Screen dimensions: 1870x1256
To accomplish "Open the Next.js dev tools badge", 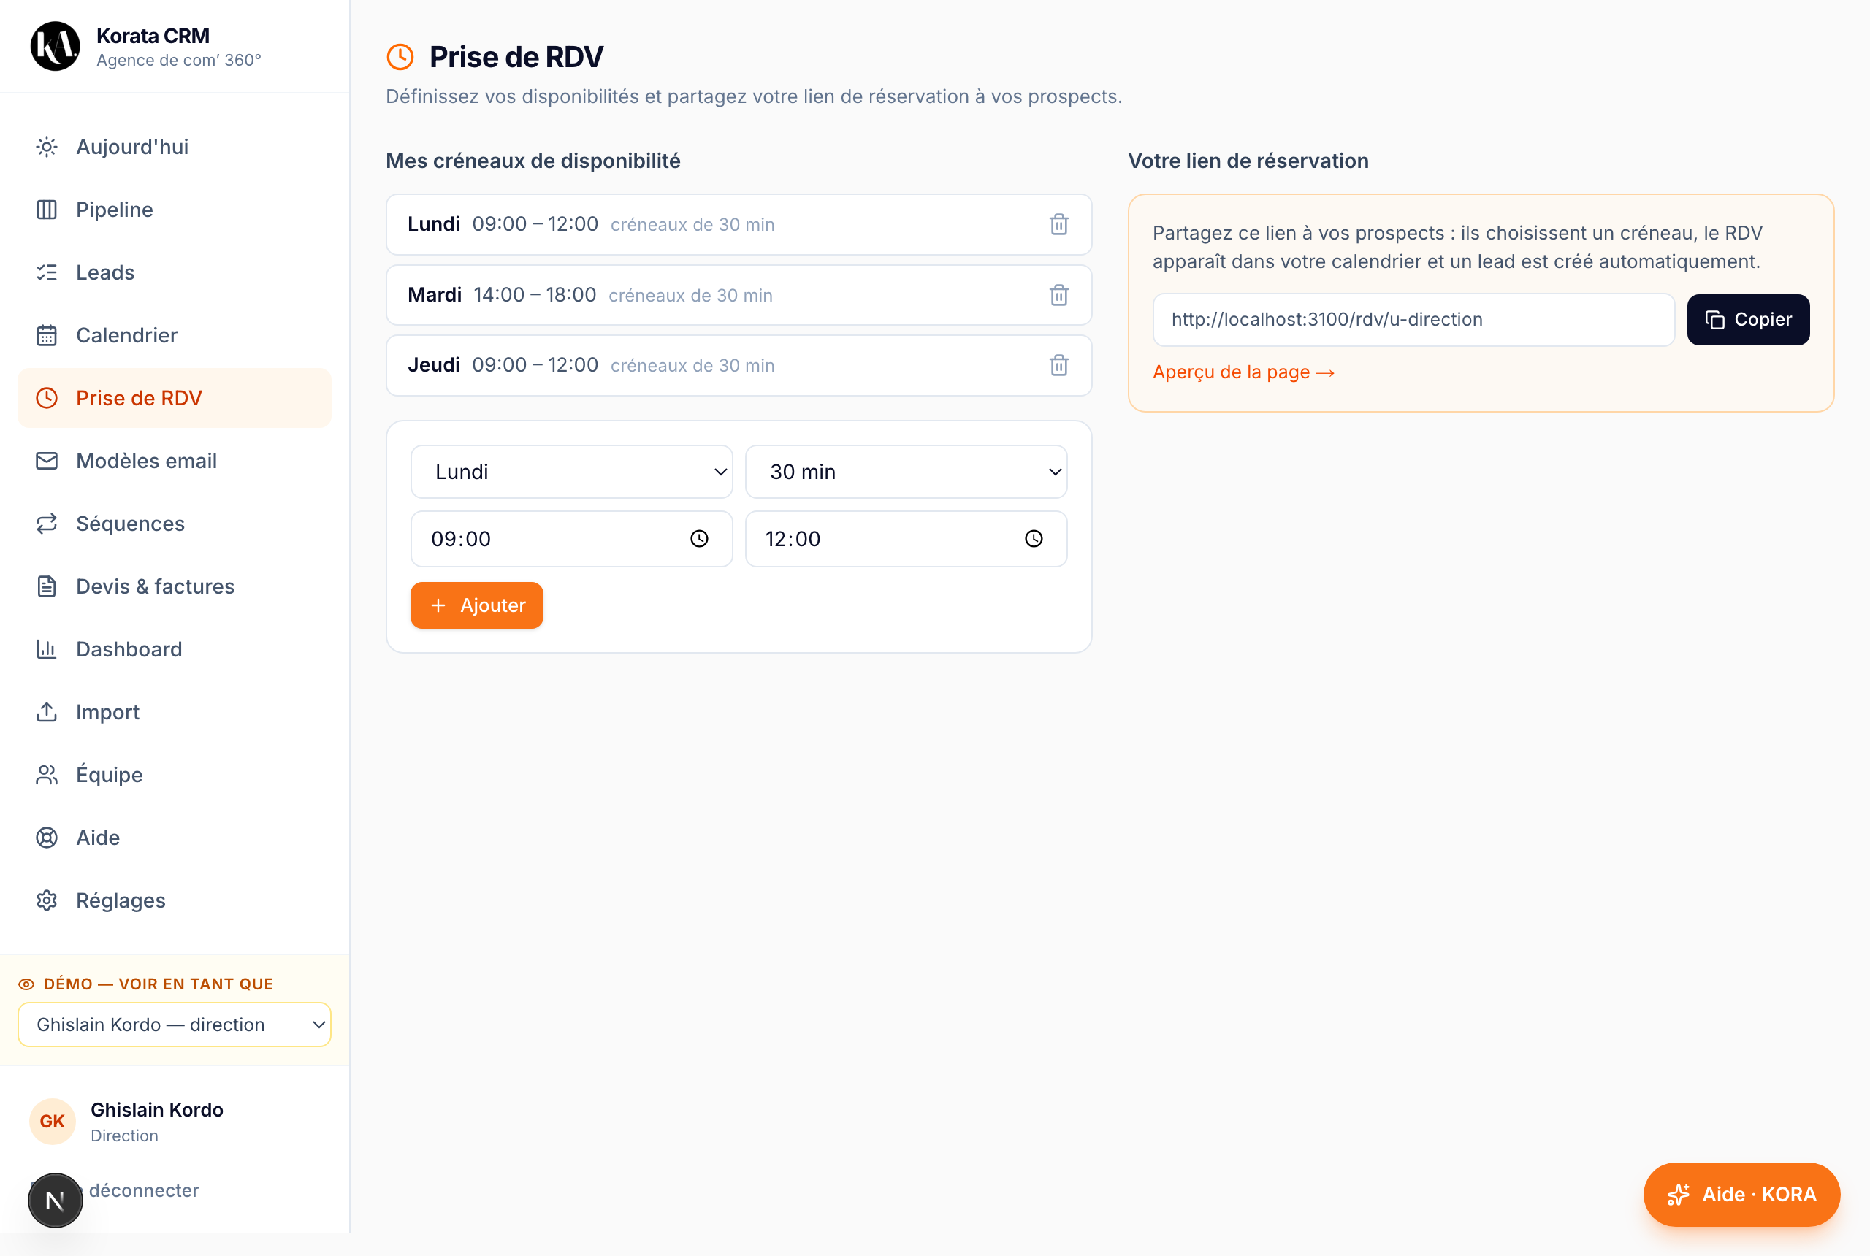I will point(56,1200).
